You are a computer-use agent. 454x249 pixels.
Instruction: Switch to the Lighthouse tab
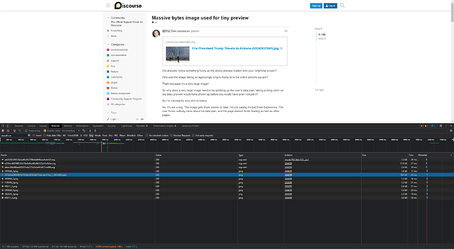click(x=126, y=126)
